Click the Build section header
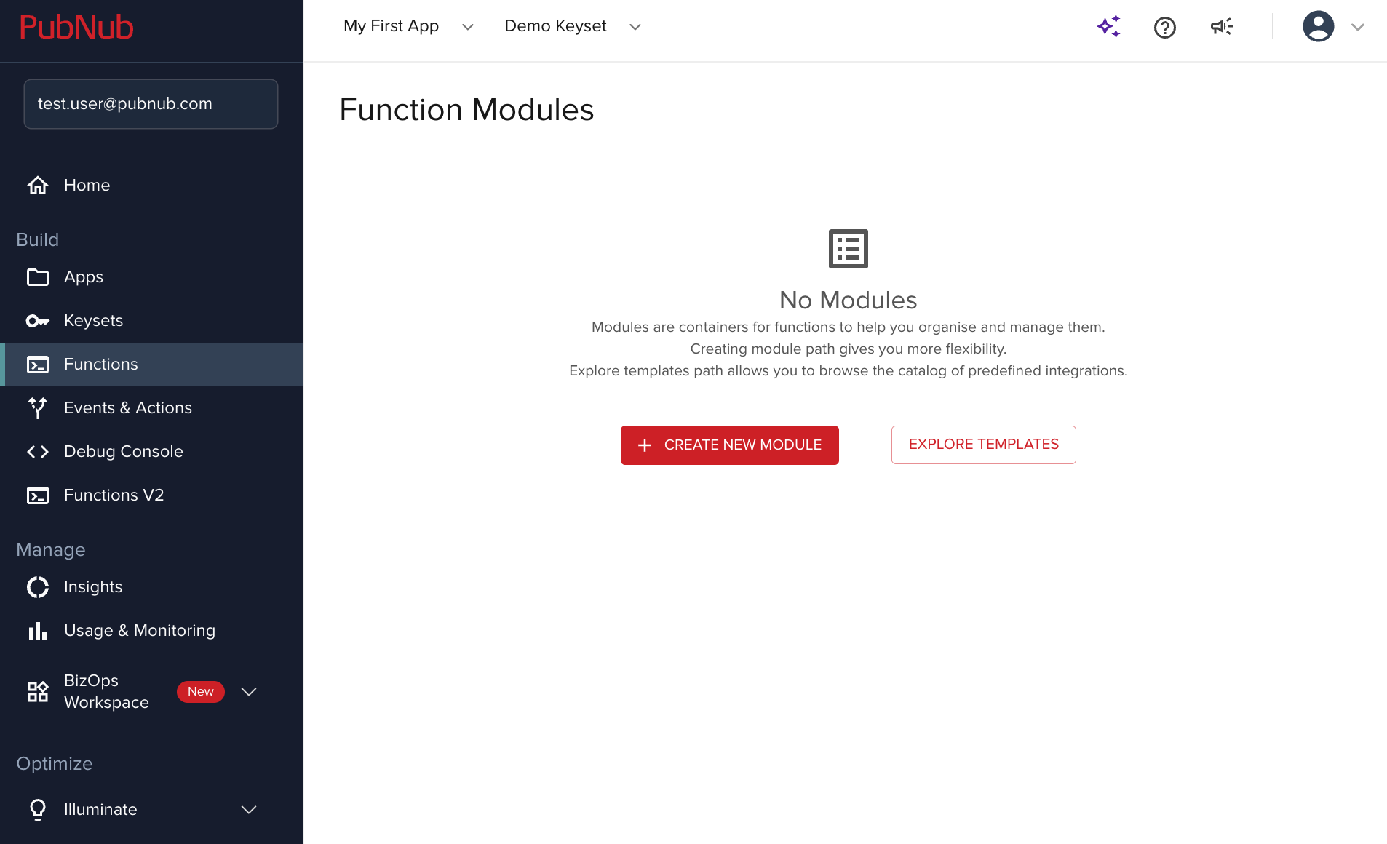Viewport: 1387px width, 844px height. [x=38, y=240]
